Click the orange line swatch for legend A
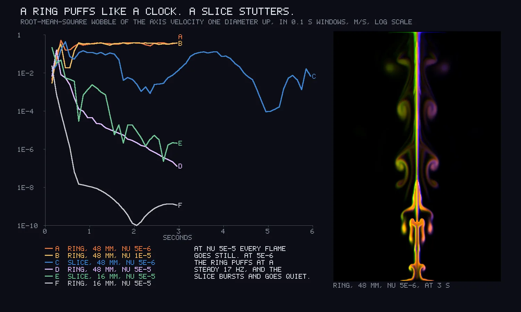The height and width of the screenshot is (312, 521). pos(49,249)
